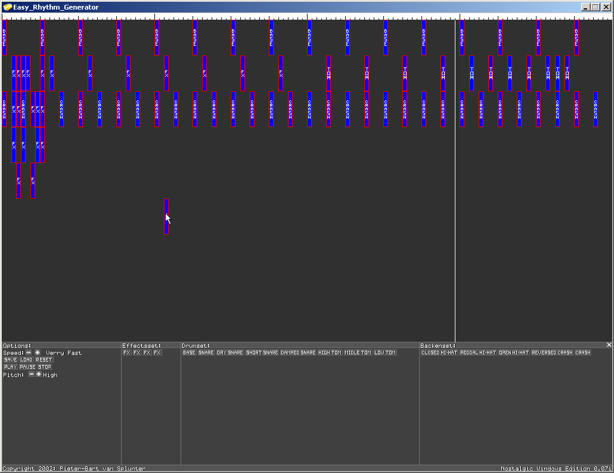Click the LOAD button
The width and height of the screenshot is (614, 473).
pyautogui.click(x=26, y=360)
